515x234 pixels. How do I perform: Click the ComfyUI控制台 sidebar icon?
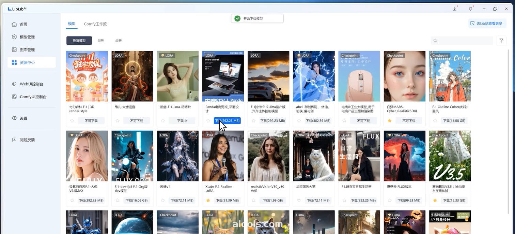[x=14, y=97]
